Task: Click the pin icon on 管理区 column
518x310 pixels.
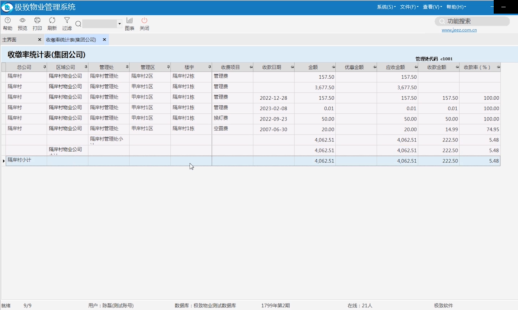Action: 168,67
